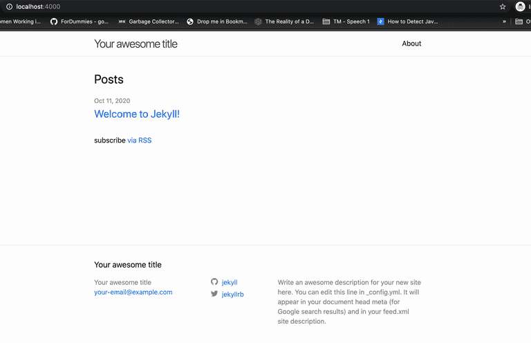This screenshot has height=343, width=531.
Task: Subscribe via RSS link
Action: pos(140,140)
